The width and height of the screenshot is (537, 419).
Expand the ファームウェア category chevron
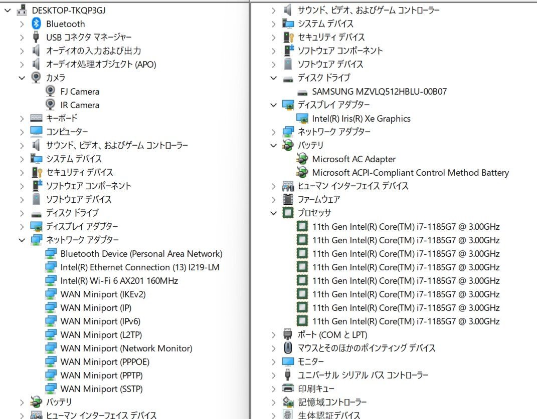click(x=274, y=199)
